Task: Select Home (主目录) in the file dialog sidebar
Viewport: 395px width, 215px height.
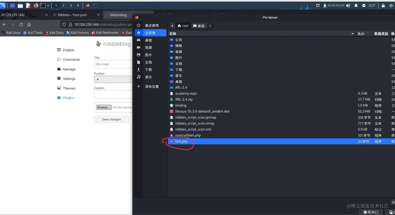Action: [150, 33]
